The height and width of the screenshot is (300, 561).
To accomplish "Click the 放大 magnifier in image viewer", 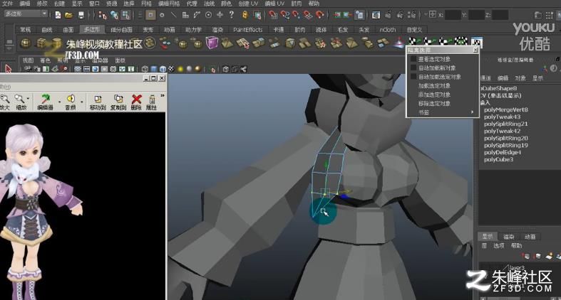I will point(5,102).
